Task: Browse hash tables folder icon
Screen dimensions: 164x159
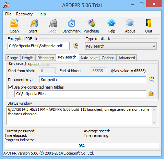Action: pyautogui.click(x=151, y=94)
